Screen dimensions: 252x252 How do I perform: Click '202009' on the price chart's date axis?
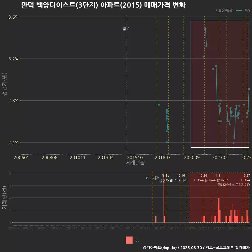tap(192, 157)
